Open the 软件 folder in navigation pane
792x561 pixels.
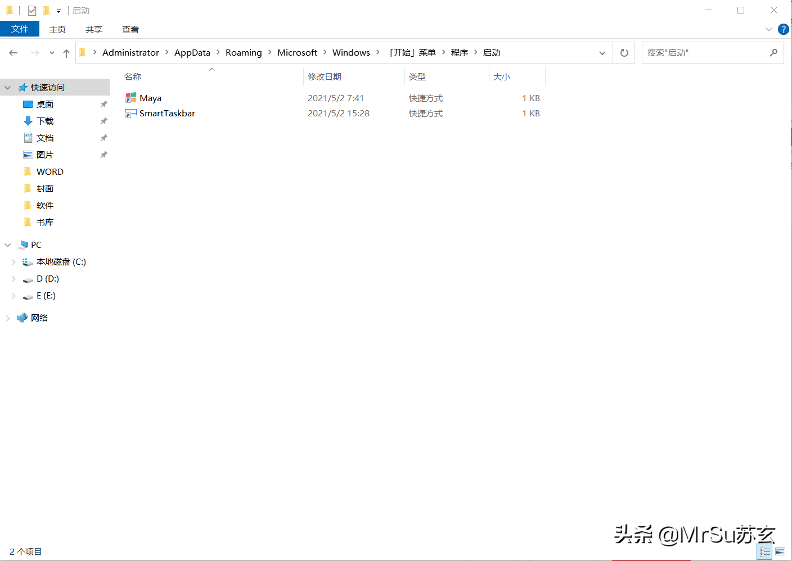click(45, 205)
